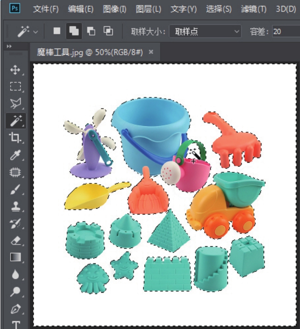The image size is (300, 329).
Task: Click the Photoshop Ps logo icon
Action: (x=15, y=8)
